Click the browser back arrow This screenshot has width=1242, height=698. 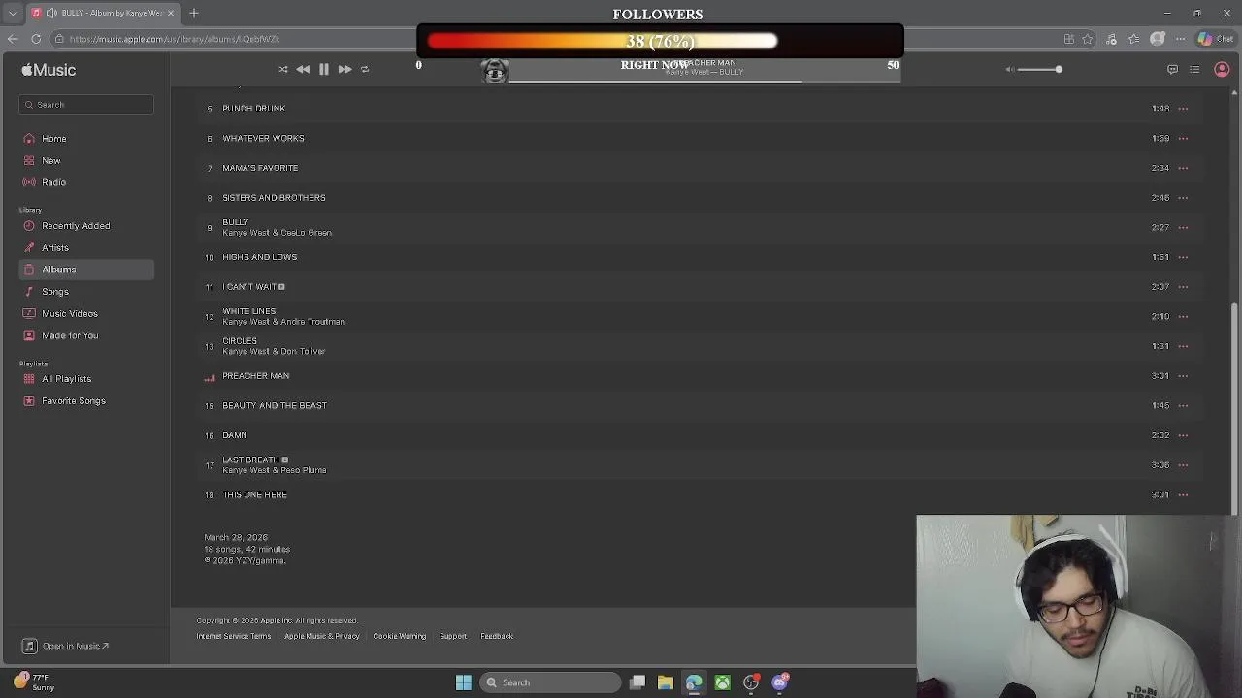point(13,39)
